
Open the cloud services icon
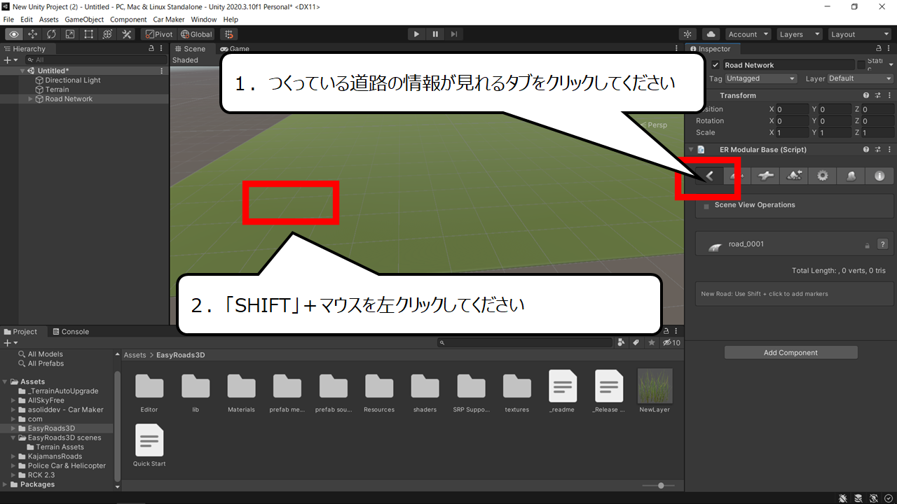[x=711, y=34]
